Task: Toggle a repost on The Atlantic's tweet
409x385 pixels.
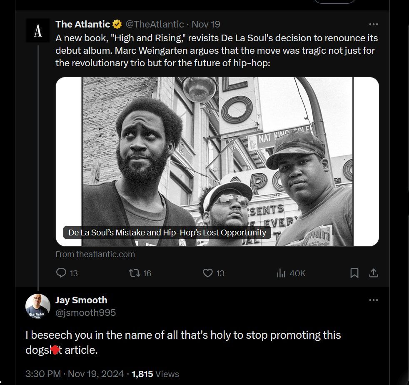Action: [x=133, y=273]
